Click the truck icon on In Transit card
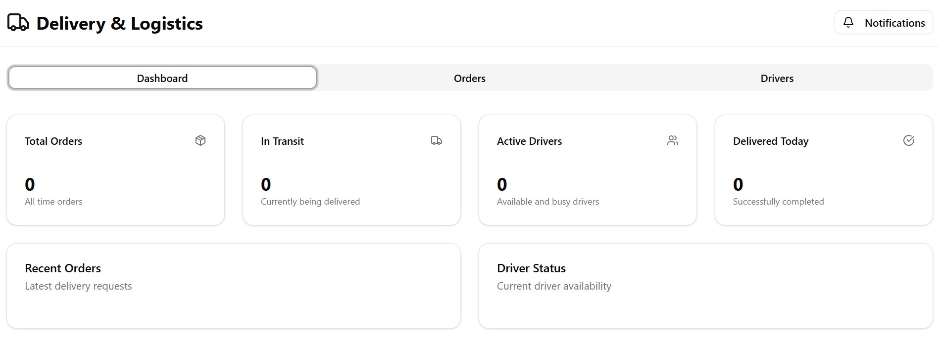The image size is (939, 341). (x=436, y=140)
